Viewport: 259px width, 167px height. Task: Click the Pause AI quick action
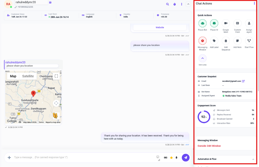coord(214,23)
